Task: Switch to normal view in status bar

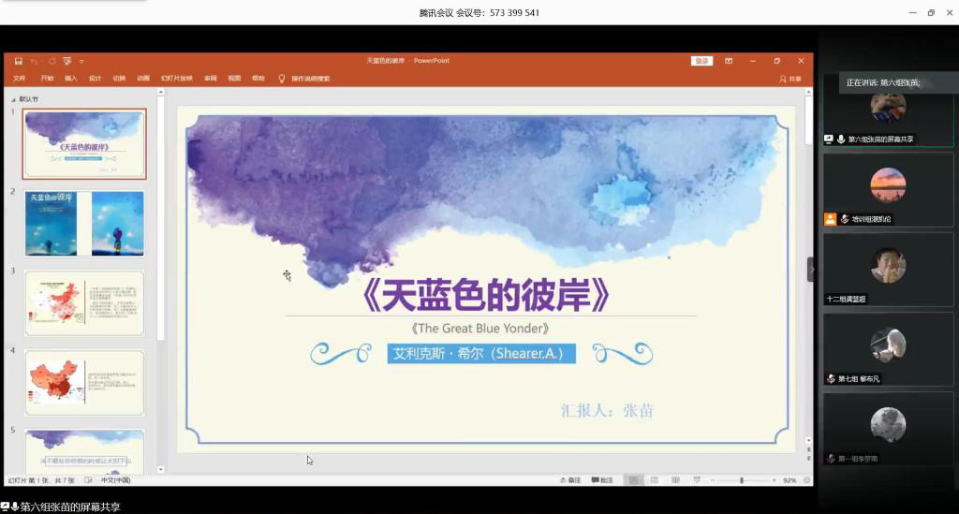Action: click(x=633, y=480)
